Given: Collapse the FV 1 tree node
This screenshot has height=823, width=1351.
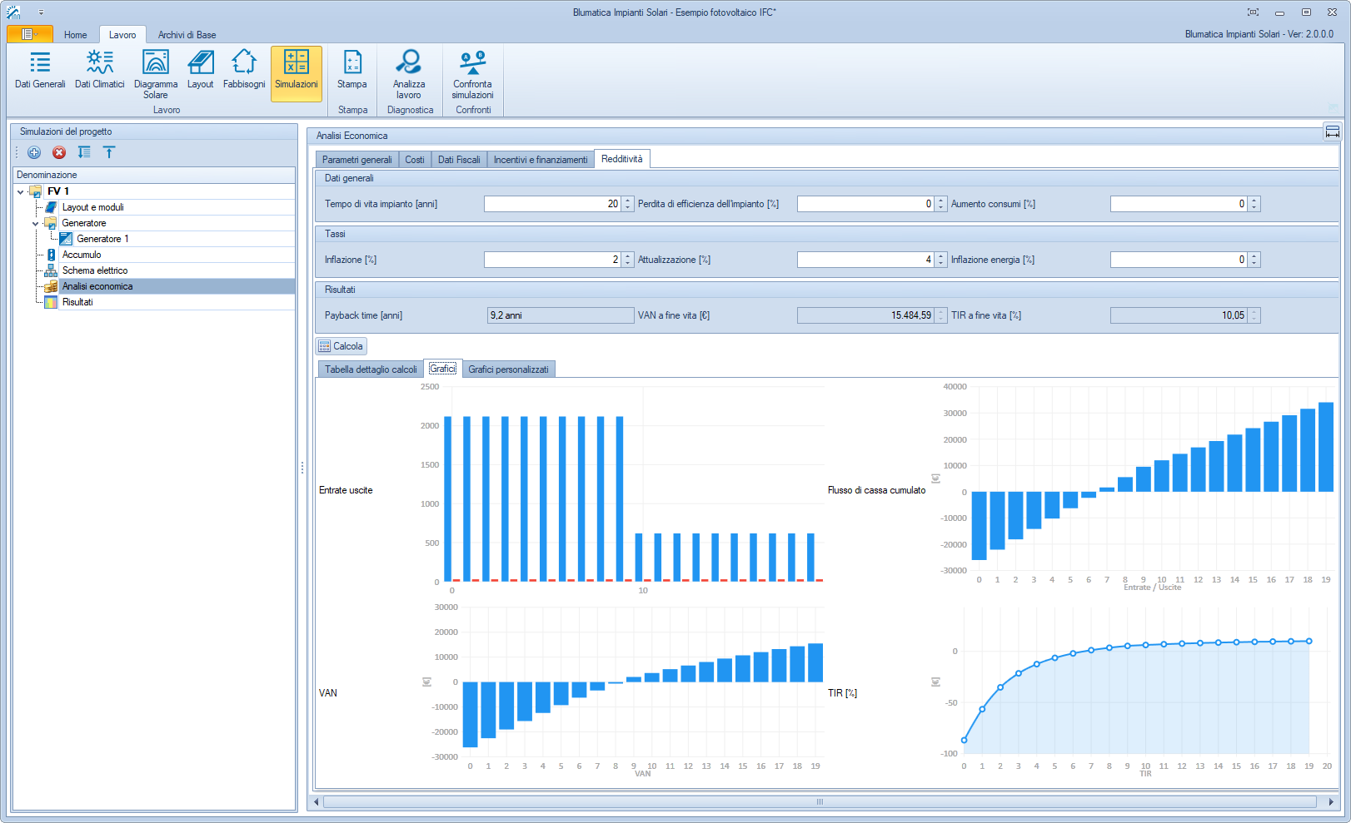Looking at the screenshot, I should click(21, 191).
